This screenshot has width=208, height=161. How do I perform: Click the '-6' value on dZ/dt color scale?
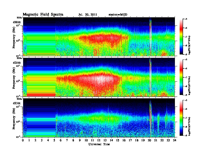186,109
